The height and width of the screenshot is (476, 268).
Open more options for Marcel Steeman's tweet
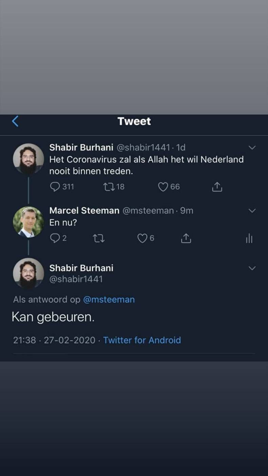click(x=252, y=210)
